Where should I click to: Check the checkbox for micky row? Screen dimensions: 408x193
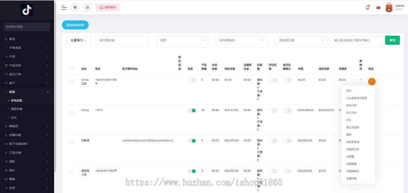(x=72, y=112)
